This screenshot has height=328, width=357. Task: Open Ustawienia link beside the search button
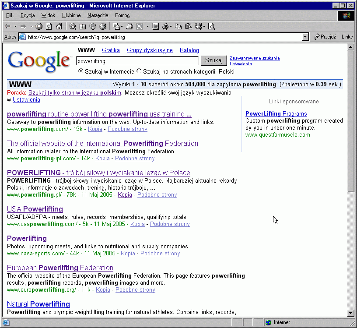241,64
